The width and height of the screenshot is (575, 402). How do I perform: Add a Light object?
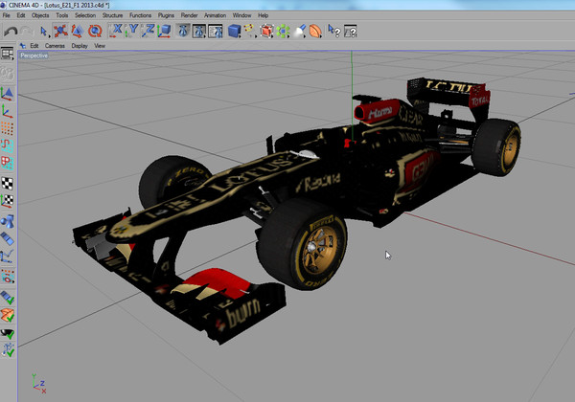[300, 32]
